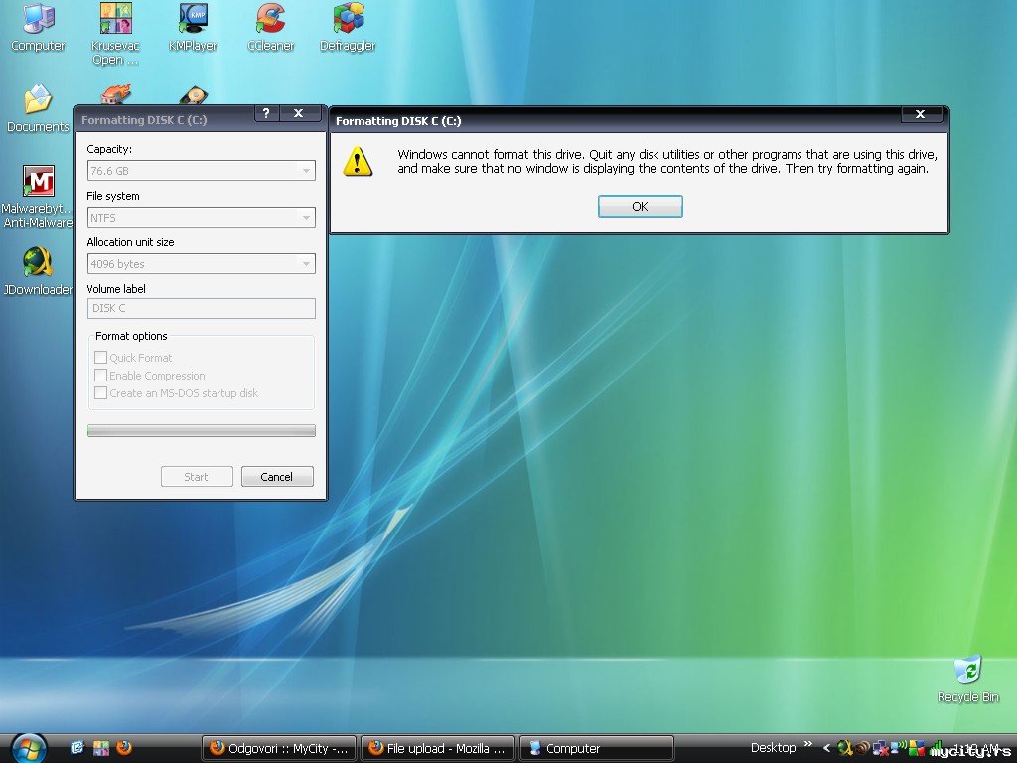The width and height of the screenshot is (1017, 763).
Task: Expand hidden system tray icons arrow
Action: [827, 748]
